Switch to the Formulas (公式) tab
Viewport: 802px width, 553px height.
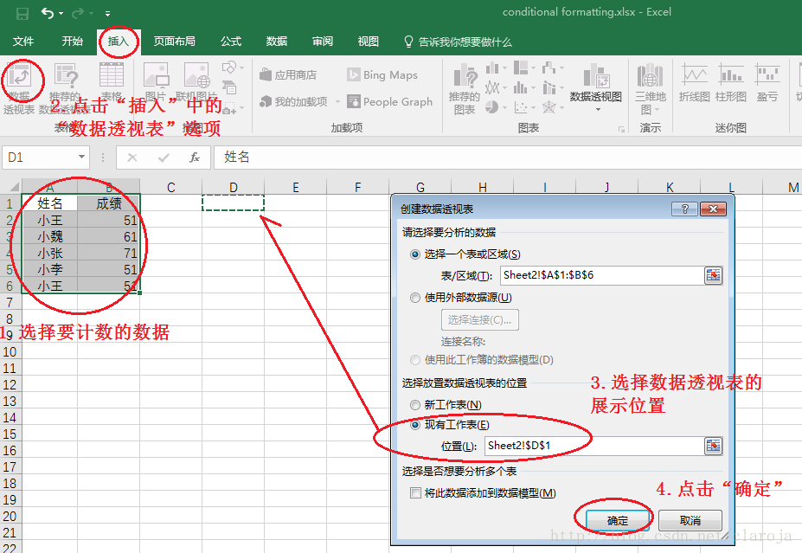point(231,42)
